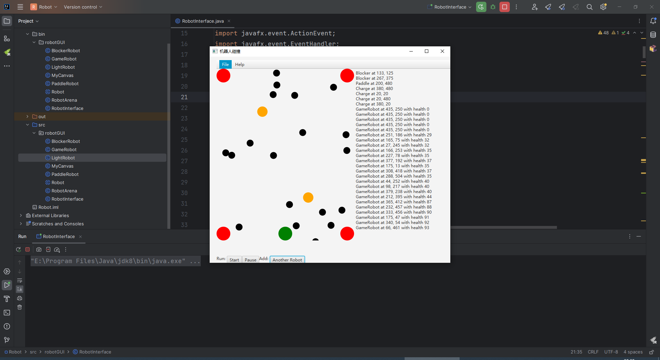Open editor tab options menu

click(x=639, y=21)
